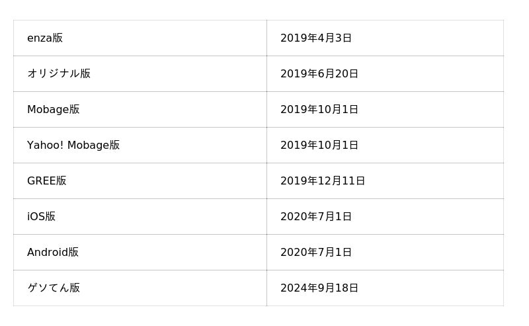529x326 pixels.
Task: Click the date beside Mobage版 in the third row
Action: click(319, 110)
